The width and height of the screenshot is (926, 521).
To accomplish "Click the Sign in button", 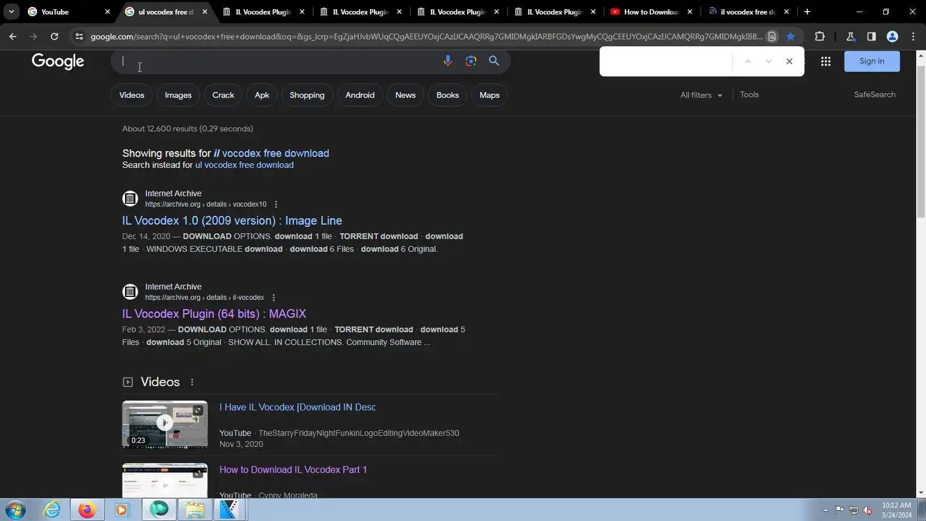I will [x=872, y=61].
